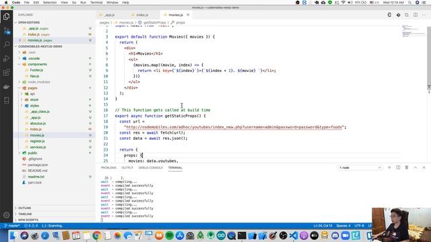Open the terminal selector dropdown '1: node'

(x=360, y=167)
